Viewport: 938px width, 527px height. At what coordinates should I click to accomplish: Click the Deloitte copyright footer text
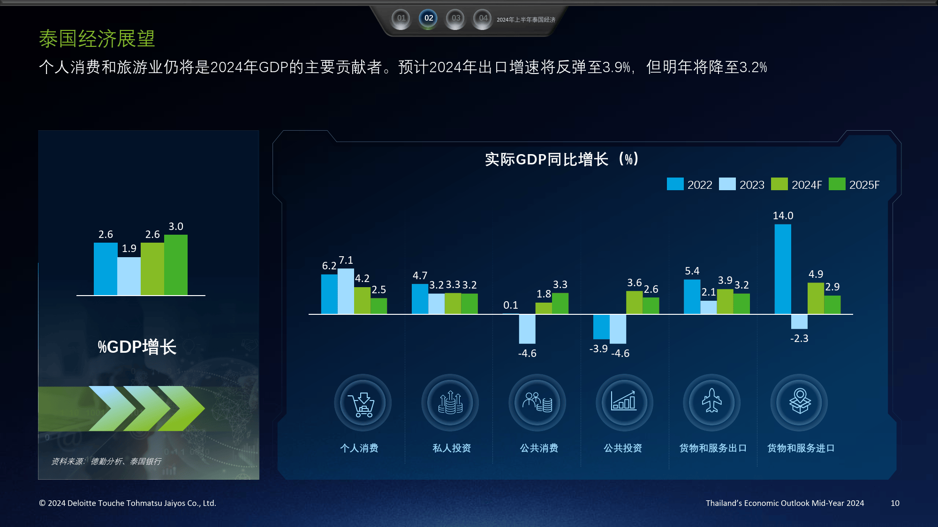point(128,503)
